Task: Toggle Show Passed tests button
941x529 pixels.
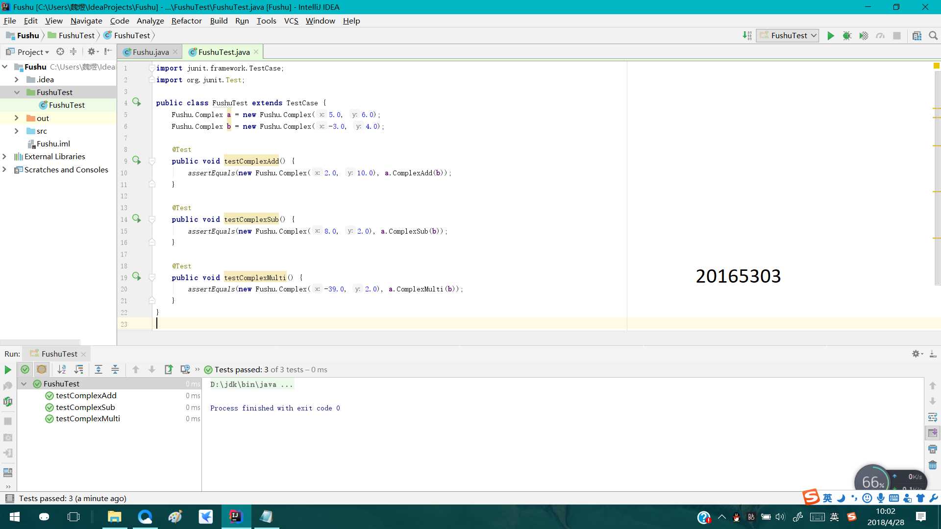Action: [25, 370]
